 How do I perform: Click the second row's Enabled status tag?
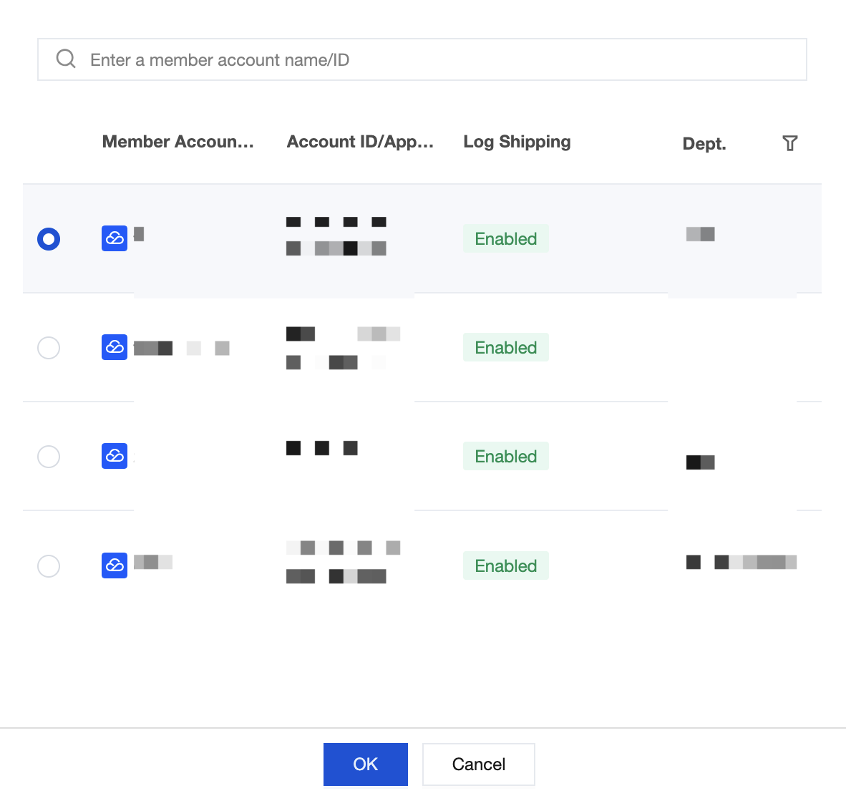tap(506, 347)
